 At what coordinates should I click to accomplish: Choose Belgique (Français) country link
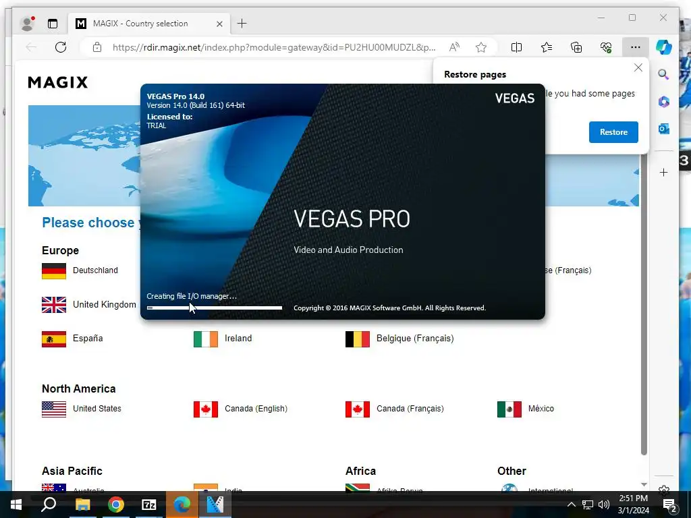point(415,339)
